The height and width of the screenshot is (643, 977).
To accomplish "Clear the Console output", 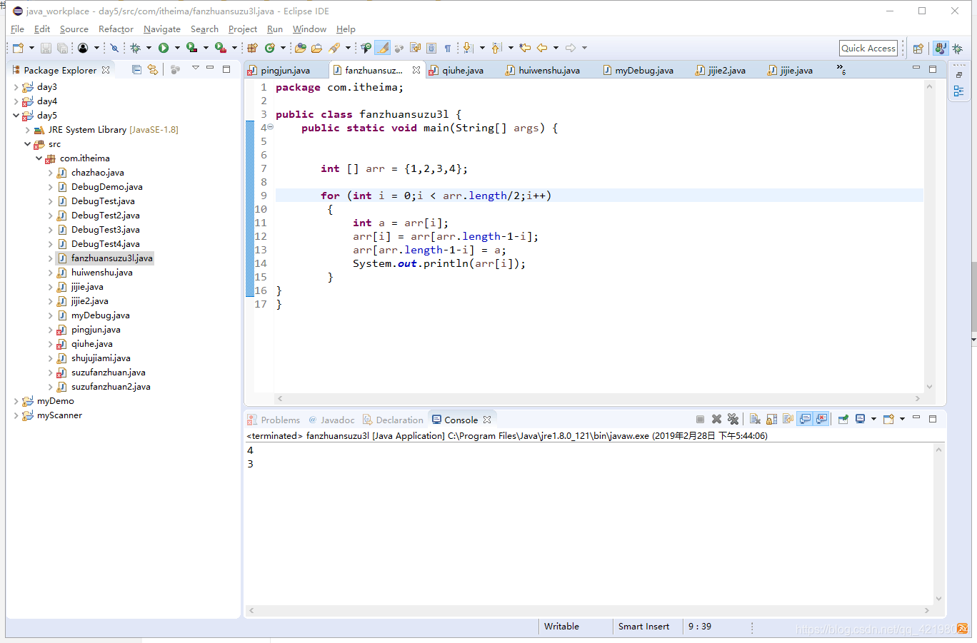I will tap(755, 419).
